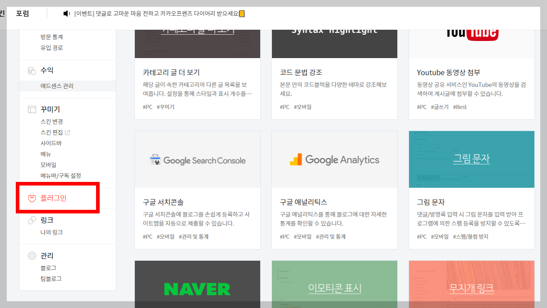This screenshot has height=308, width=547.
Task: Click the #스팸/블펌 방지 tag
Action: 470,237
